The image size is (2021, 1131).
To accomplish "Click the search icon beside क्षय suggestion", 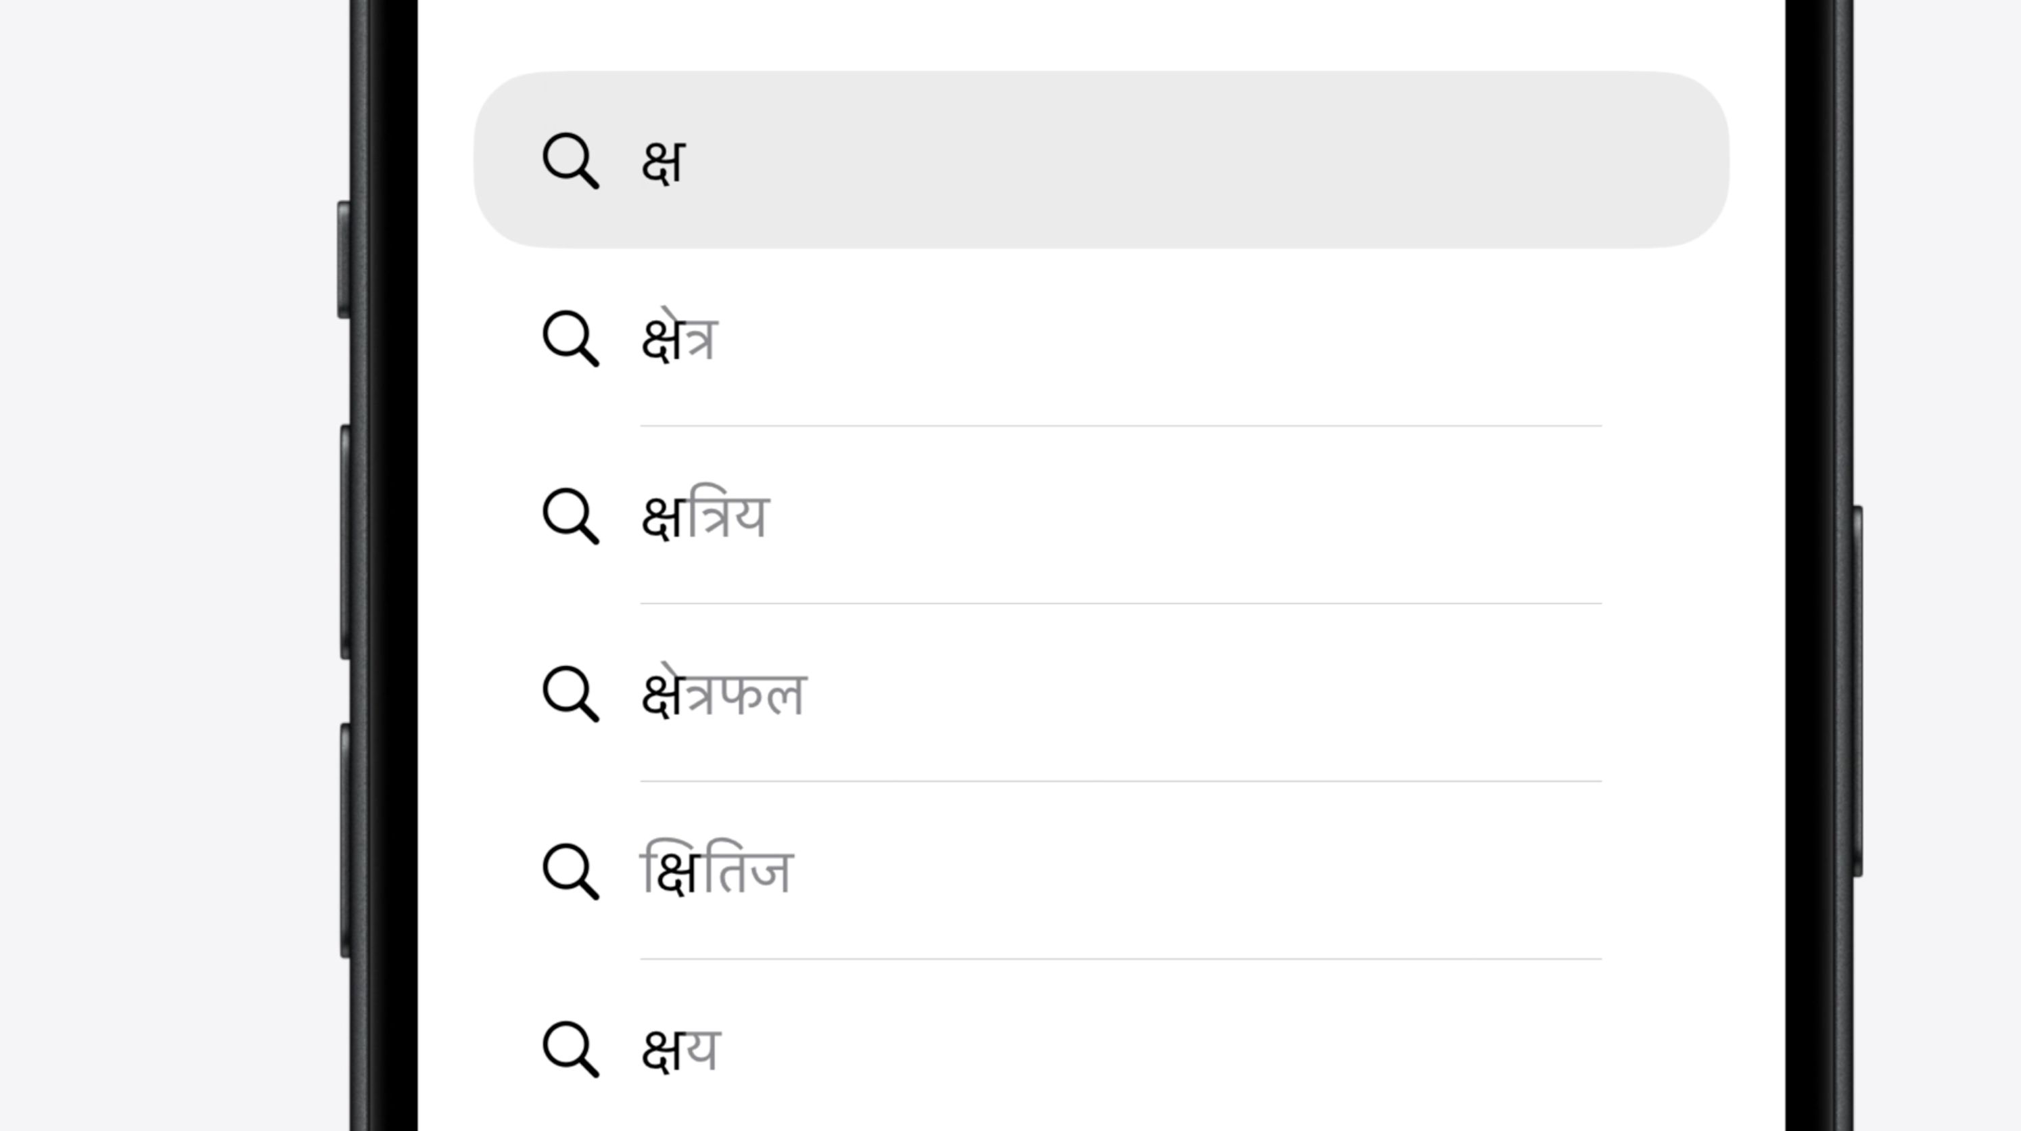I will 570,1048.
